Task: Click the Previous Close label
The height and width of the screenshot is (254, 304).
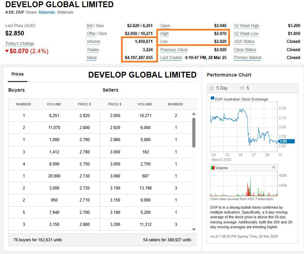Action: coord(174,50)
